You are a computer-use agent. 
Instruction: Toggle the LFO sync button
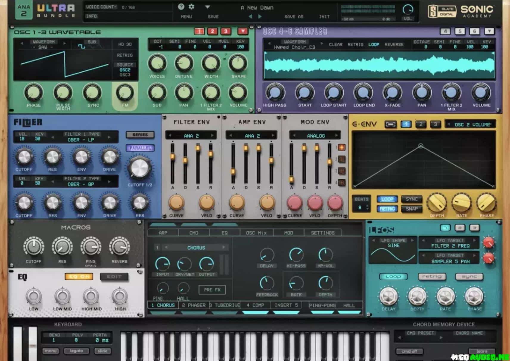coord(469,277)
